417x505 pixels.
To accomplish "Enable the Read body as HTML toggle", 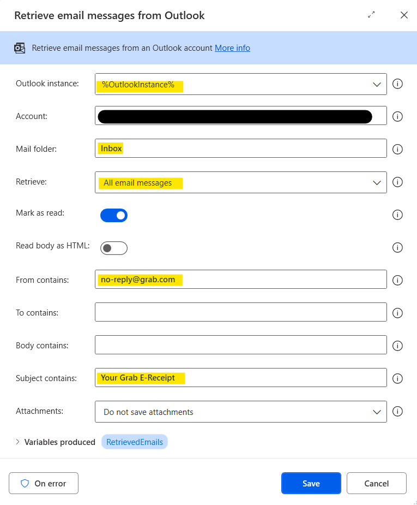I will [x=113, y=248].
